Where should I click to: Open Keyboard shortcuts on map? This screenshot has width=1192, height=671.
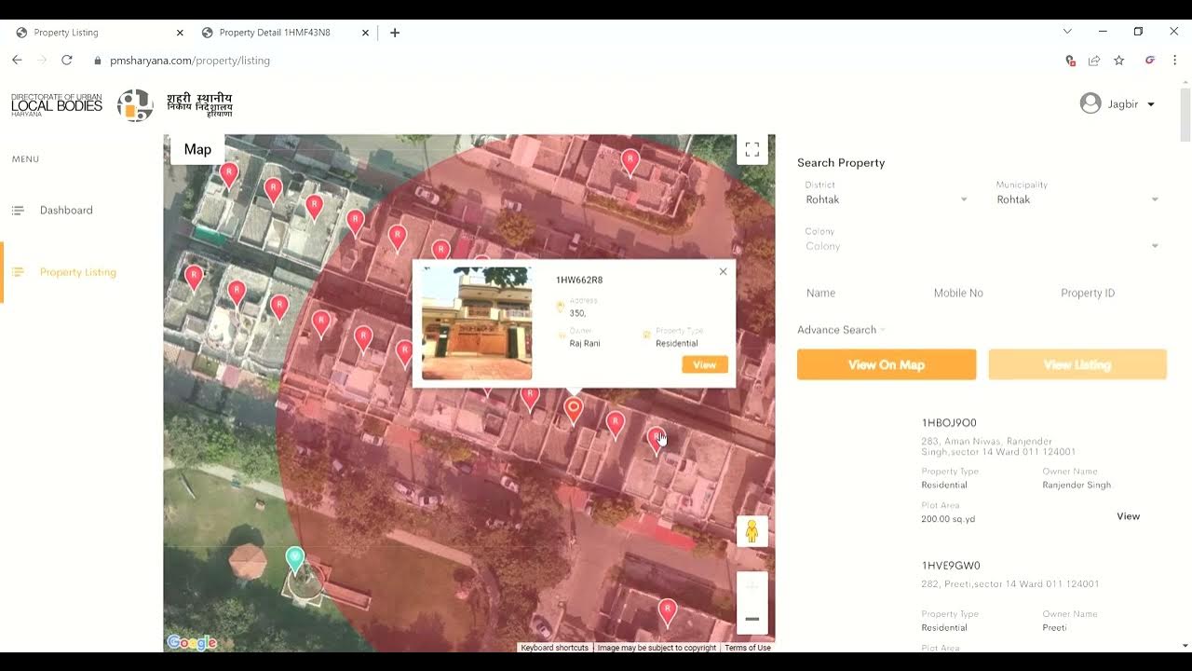pyautogui.click(x=554, y=648)
